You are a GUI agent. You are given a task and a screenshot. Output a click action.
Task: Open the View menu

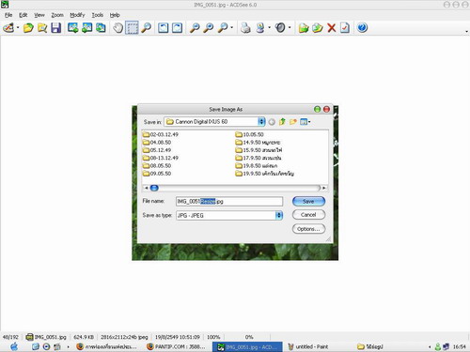[x=39, y=15]
